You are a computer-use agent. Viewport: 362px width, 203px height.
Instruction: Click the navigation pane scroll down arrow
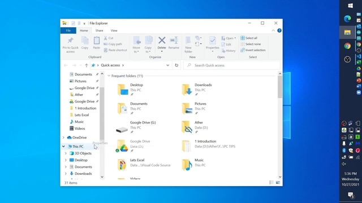[x=102, y=177]
